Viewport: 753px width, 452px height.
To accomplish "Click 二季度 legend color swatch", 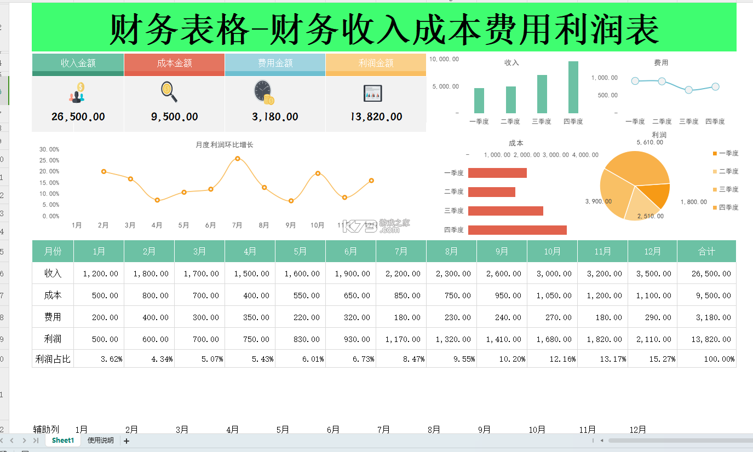I will (715, 172).
